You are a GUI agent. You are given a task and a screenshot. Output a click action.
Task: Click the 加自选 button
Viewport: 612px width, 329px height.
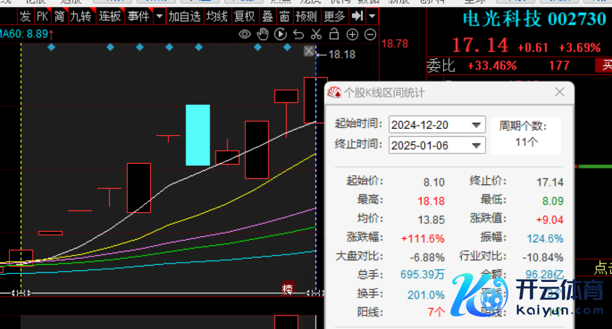(x=184, y=16)
